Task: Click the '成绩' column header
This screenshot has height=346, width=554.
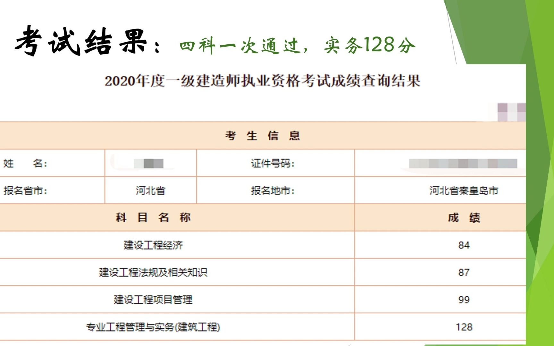Action: click(x=464, y=218)
